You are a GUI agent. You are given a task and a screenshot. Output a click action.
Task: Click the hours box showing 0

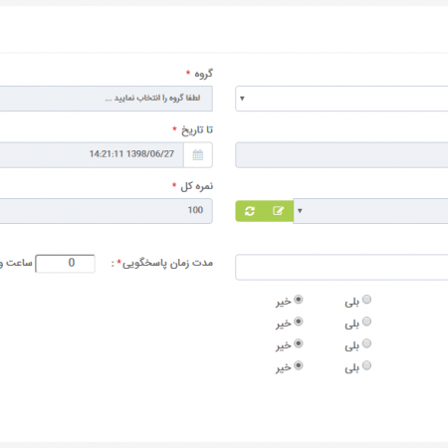[65, 264]
